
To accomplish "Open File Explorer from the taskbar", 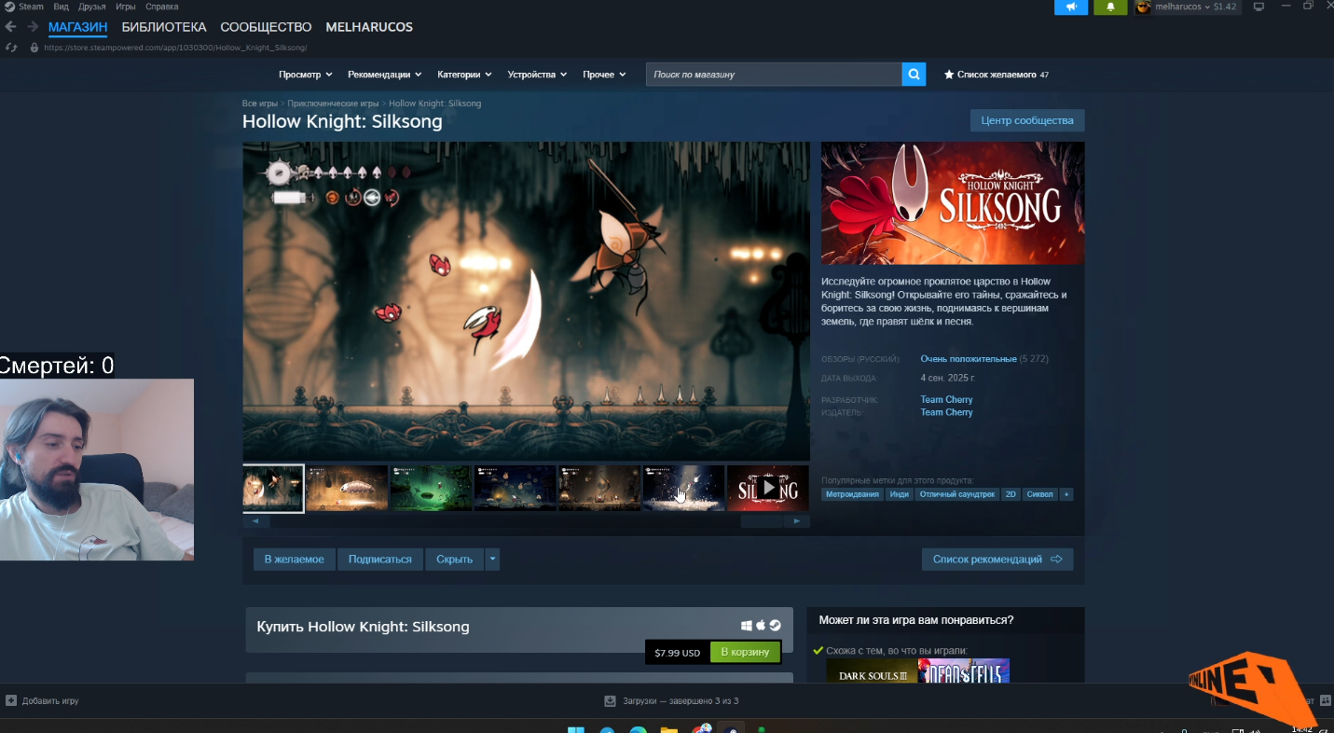I will [668, 729].
